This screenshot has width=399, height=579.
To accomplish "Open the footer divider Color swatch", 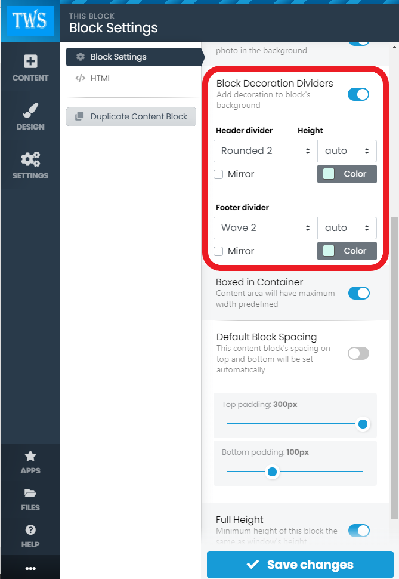I will pyautogui.click(x=347, y=251).
